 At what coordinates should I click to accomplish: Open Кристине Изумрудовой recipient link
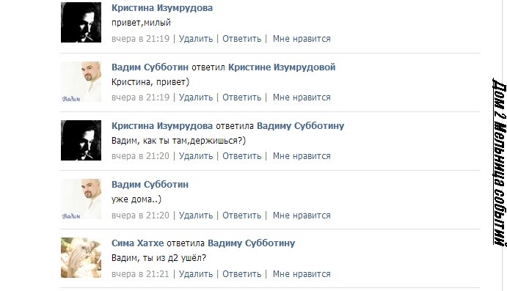282,67
